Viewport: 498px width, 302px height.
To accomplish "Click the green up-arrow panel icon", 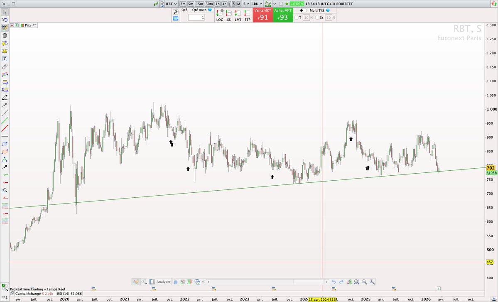I will (17, 25).
